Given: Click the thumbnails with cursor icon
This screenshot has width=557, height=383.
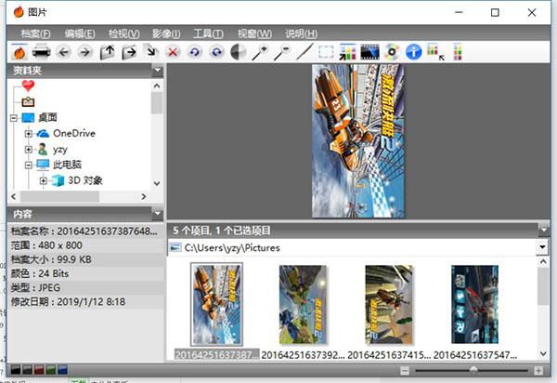Looking at the screenshot, I should (435, 52).
